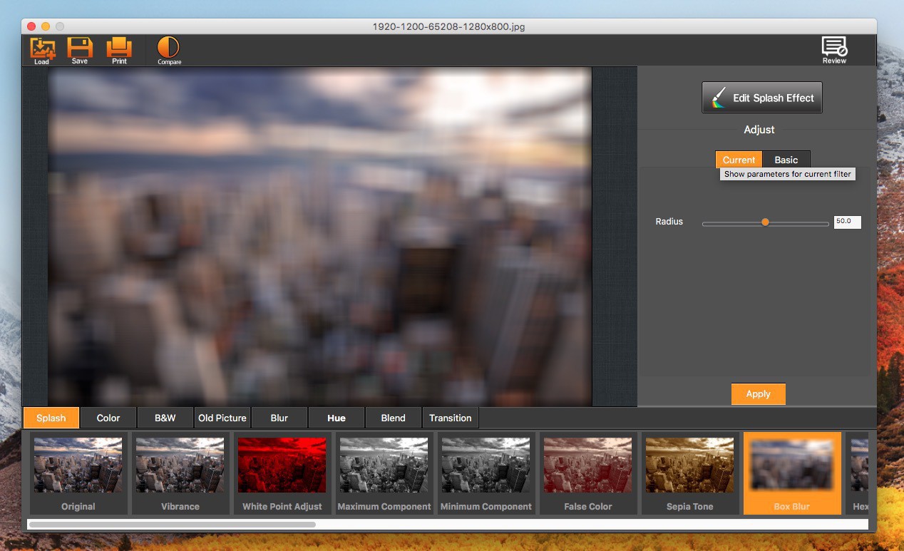Click the Load image icon
904x551 pixels.
click(42, 48)
